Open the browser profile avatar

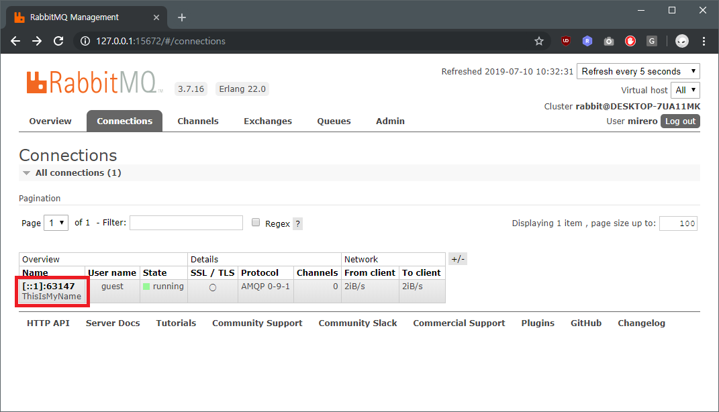point(682,41)
